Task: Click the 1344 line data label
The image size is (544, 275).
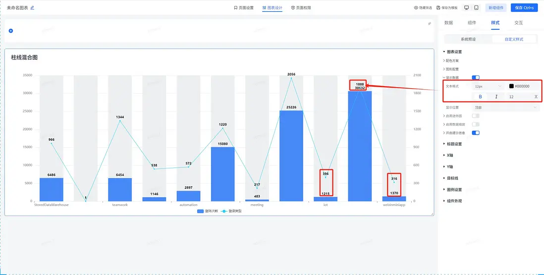Action: (x=120, y=117)
